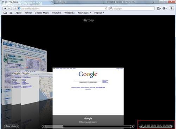The height and width of the screenshot is (129, 176).
Task: Show Top Sites grid icon
Action: (x=11, y=13)
